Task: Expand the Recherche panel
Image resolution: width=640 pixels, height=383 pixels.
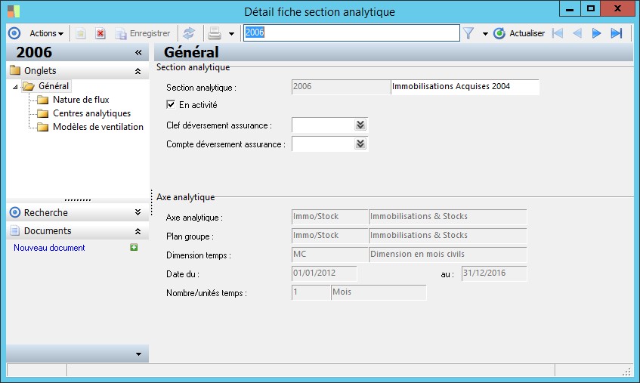Action: 138,213
